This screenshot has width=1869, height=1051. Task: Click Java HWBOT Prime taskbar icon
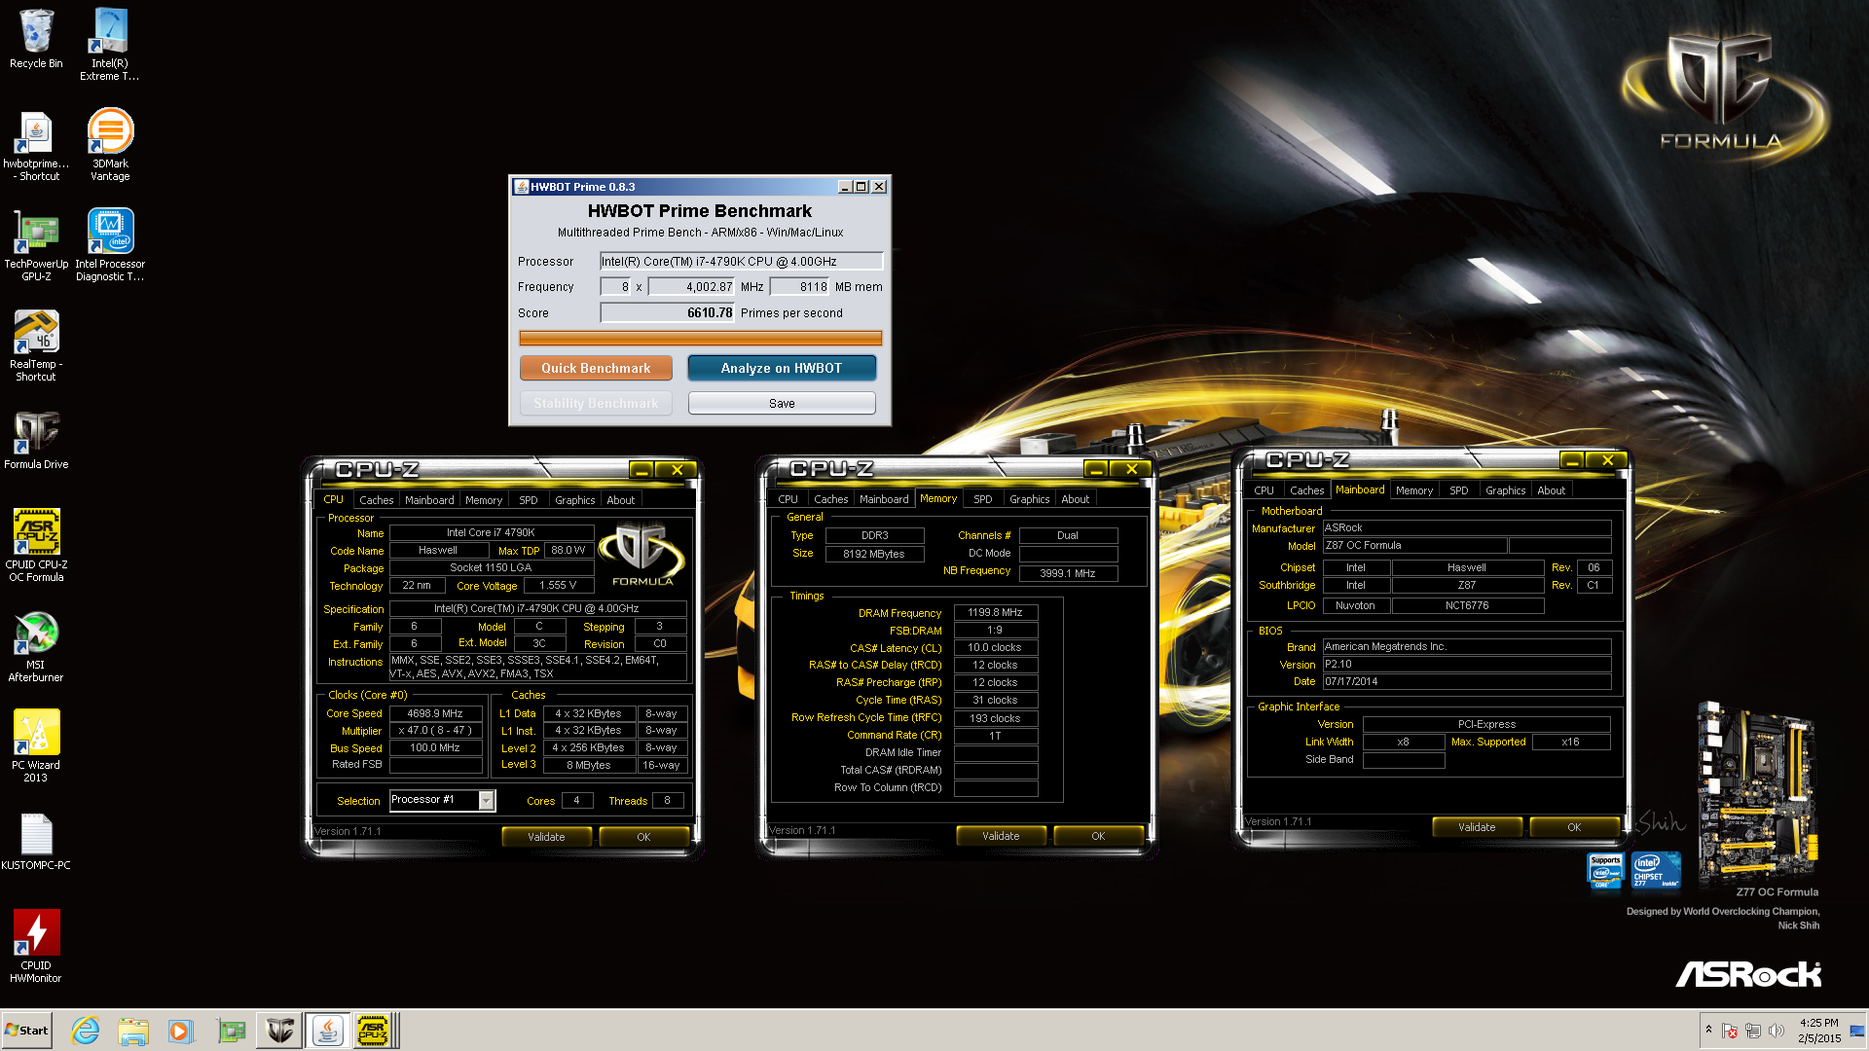tap(327, 1031)
